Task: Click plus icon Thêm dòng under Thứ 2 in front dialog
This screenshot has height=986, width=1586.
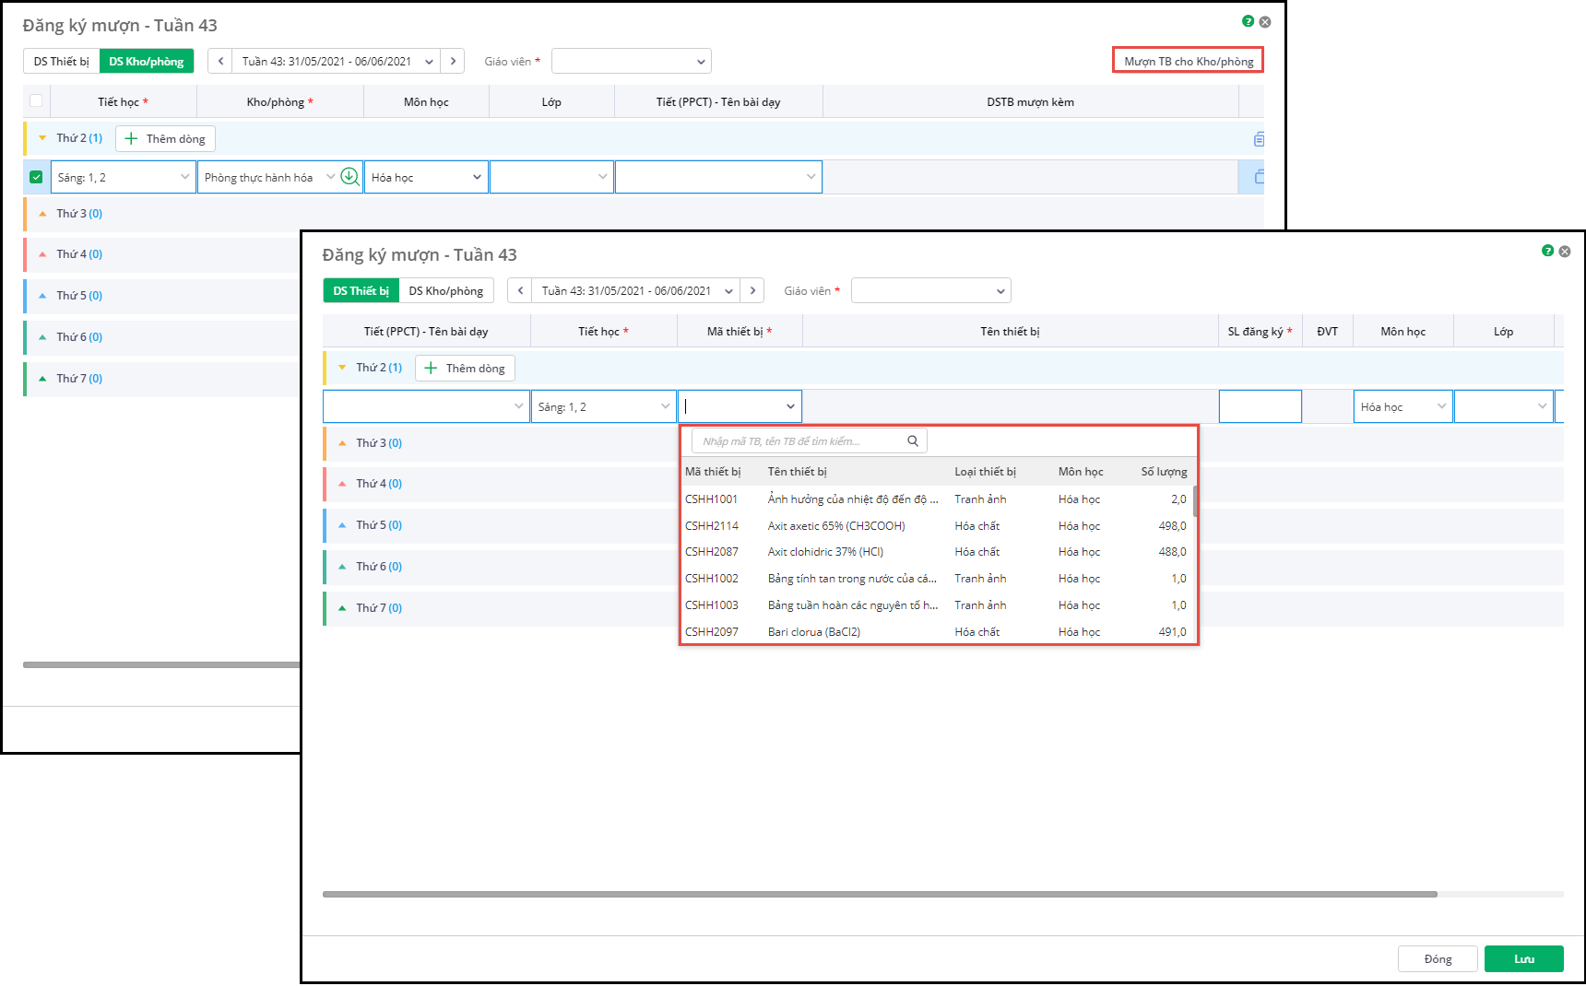Action: pyautogui.click(x=432, y=369)
